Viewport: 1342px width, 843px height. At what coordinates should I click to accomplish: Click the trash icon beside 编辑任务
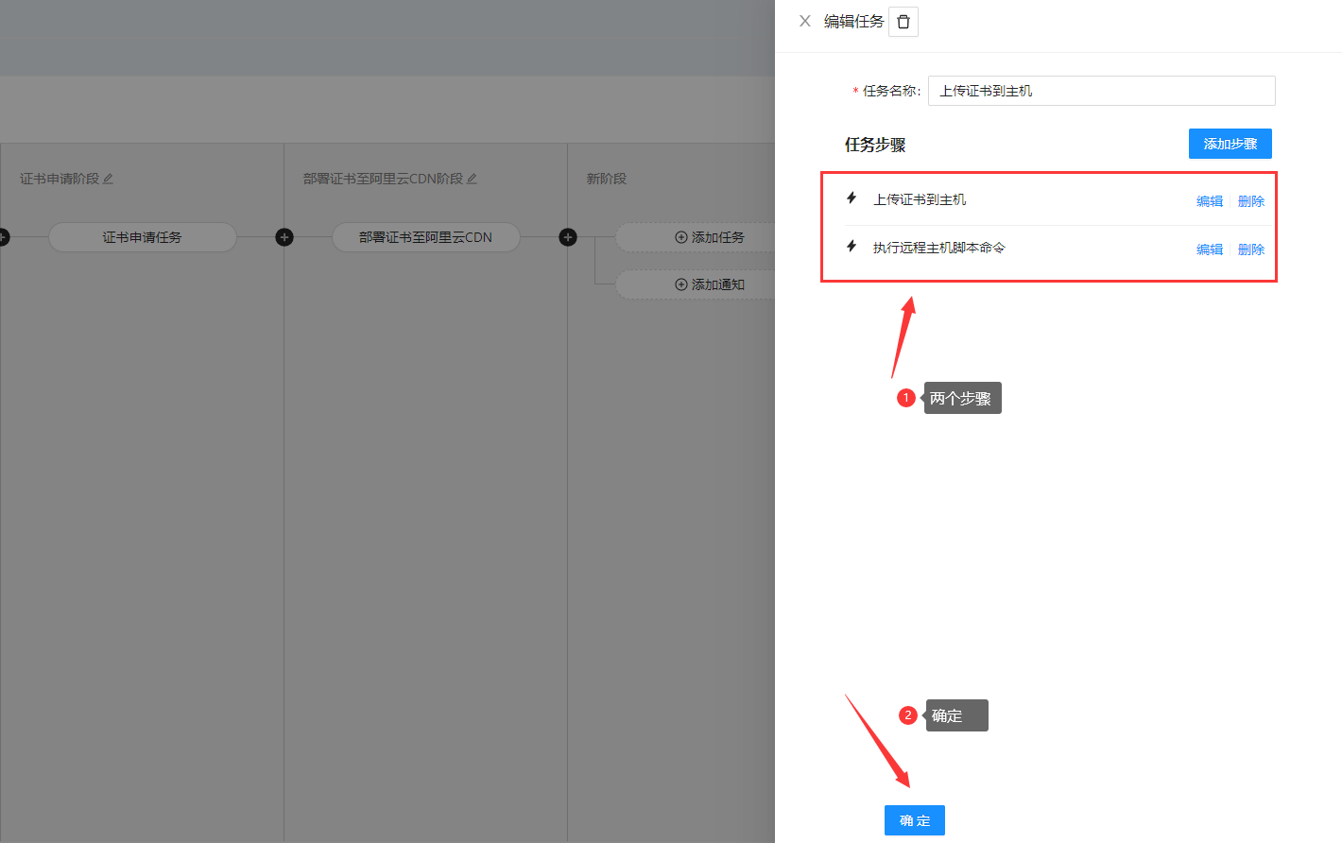[903, 22]
